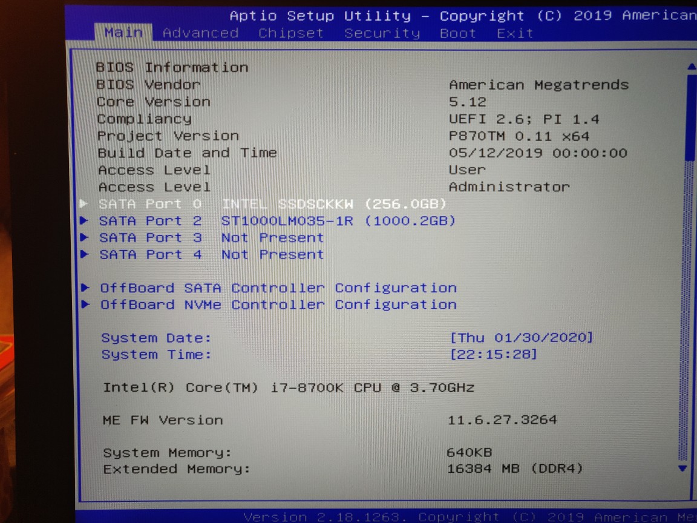The image size is (697, 523).
Task: Select SATA Port 3 entry
Action: (211, 237)
